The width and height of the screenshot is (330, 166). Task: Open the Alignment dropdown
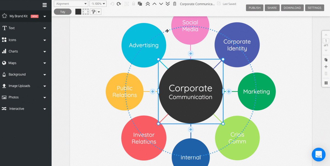tap(71, 4)
